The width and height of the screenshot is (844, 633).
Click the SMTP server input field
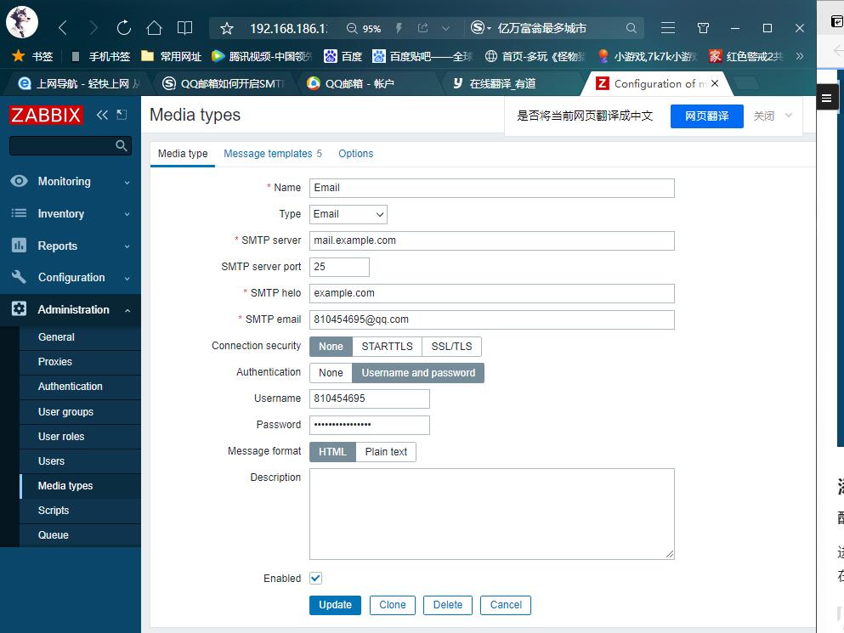click(492, 240)
